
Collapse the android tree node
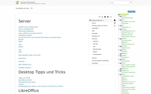[119, 16]
